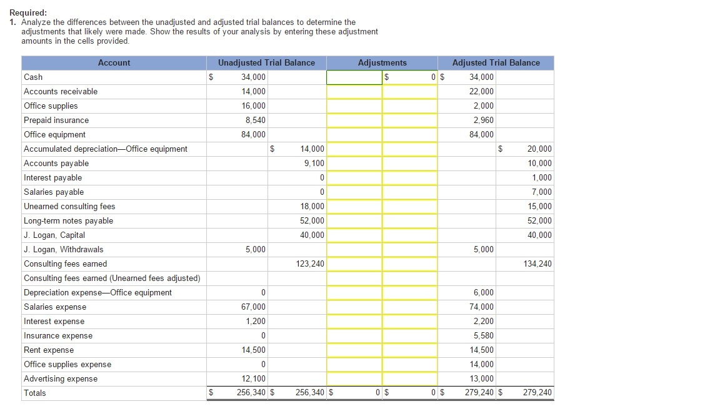This screenshot has height=414, width=720.
Task: Click the Cash account row label
Action: coord(30,77)
